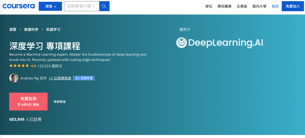Click Andrew Ng's profile photo

tap(14, 78)
